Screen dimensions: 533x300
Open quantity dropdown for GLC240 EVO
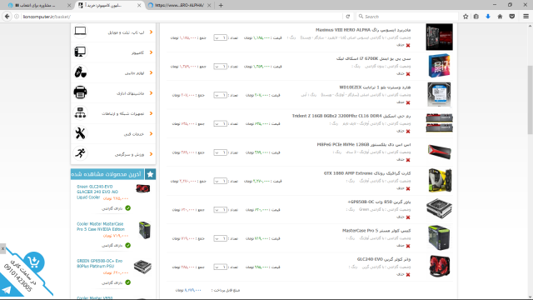pyautogui.click(x=220, y=267)
